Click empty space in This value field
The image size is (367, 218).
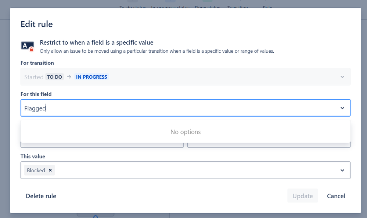197,170
